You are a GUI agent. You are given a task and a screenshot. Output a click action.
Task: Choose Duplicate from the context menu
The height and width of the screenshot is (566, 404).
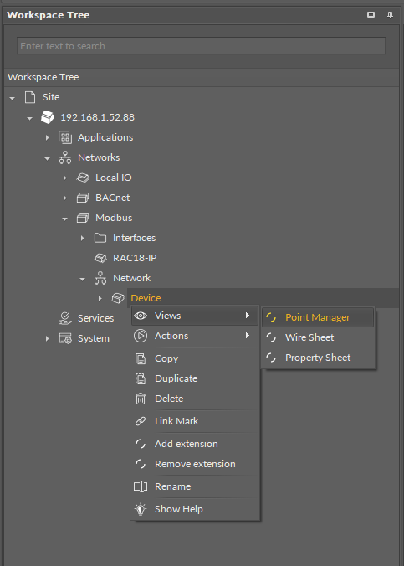point(195,378)
